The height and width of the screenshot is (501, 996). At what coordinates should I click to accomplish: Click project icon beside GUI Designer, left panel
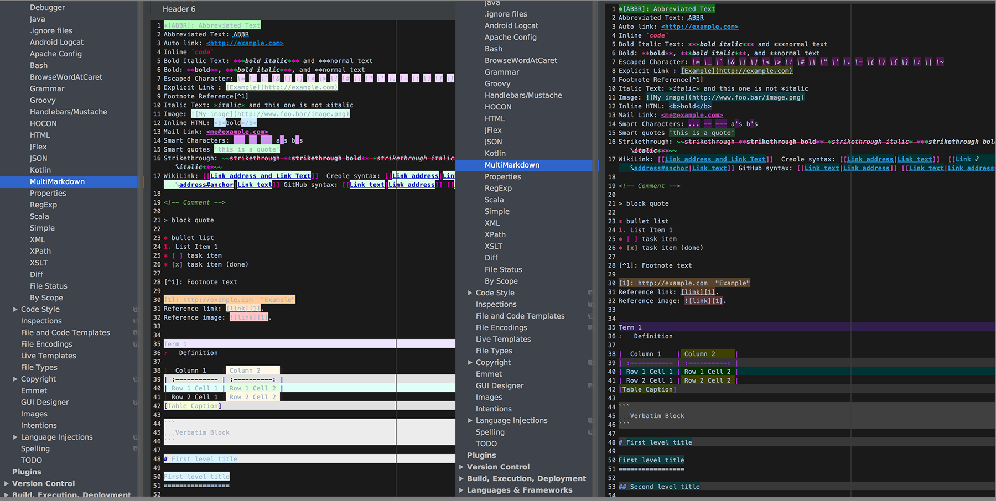135,403
